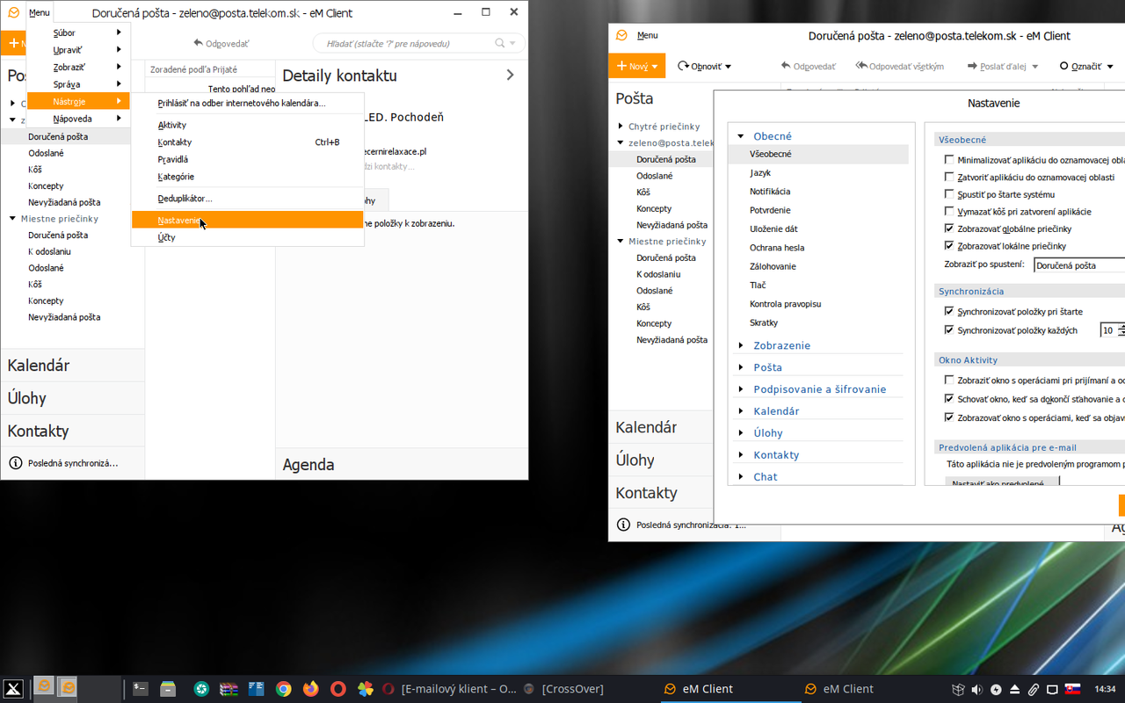Collapse the Obecné settings section
1125x703 pixels.
point(741,136)
